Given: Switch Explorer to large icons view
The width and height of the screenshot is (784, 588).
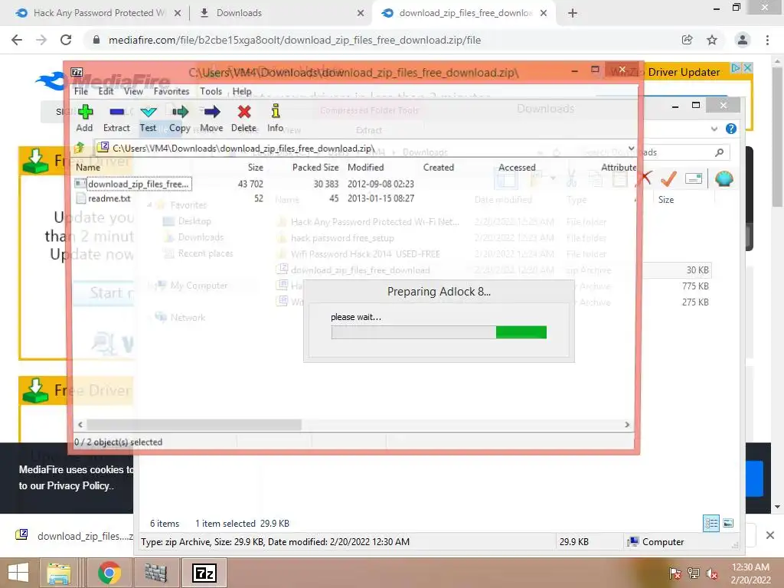Looking at the screenshot, I should (729, 524).
